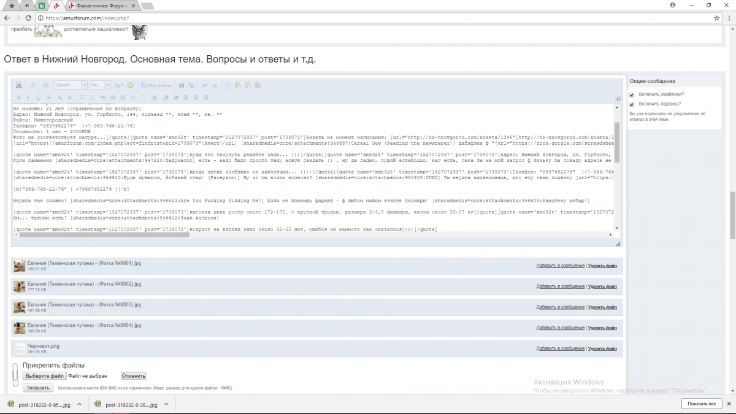Toggle bold formatting in the editor

pyautogui.click(x=19, y=98)
